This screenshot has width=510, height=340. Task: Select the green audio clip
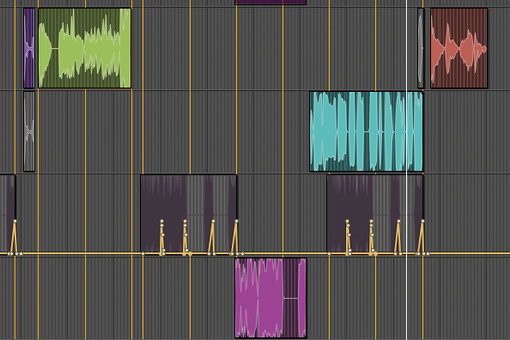[84, 48]
